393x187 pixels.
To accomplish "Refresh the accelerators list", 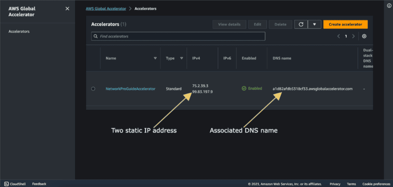I will (301, 25).
